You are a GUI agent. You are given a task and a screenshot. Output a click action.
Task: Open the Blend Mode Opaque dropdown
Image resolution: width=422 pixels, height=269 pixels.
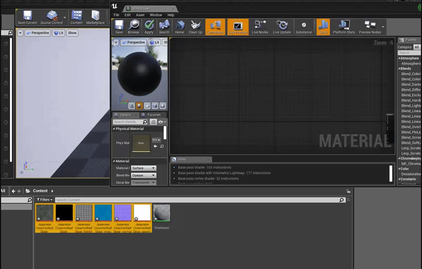pos(143,175)
